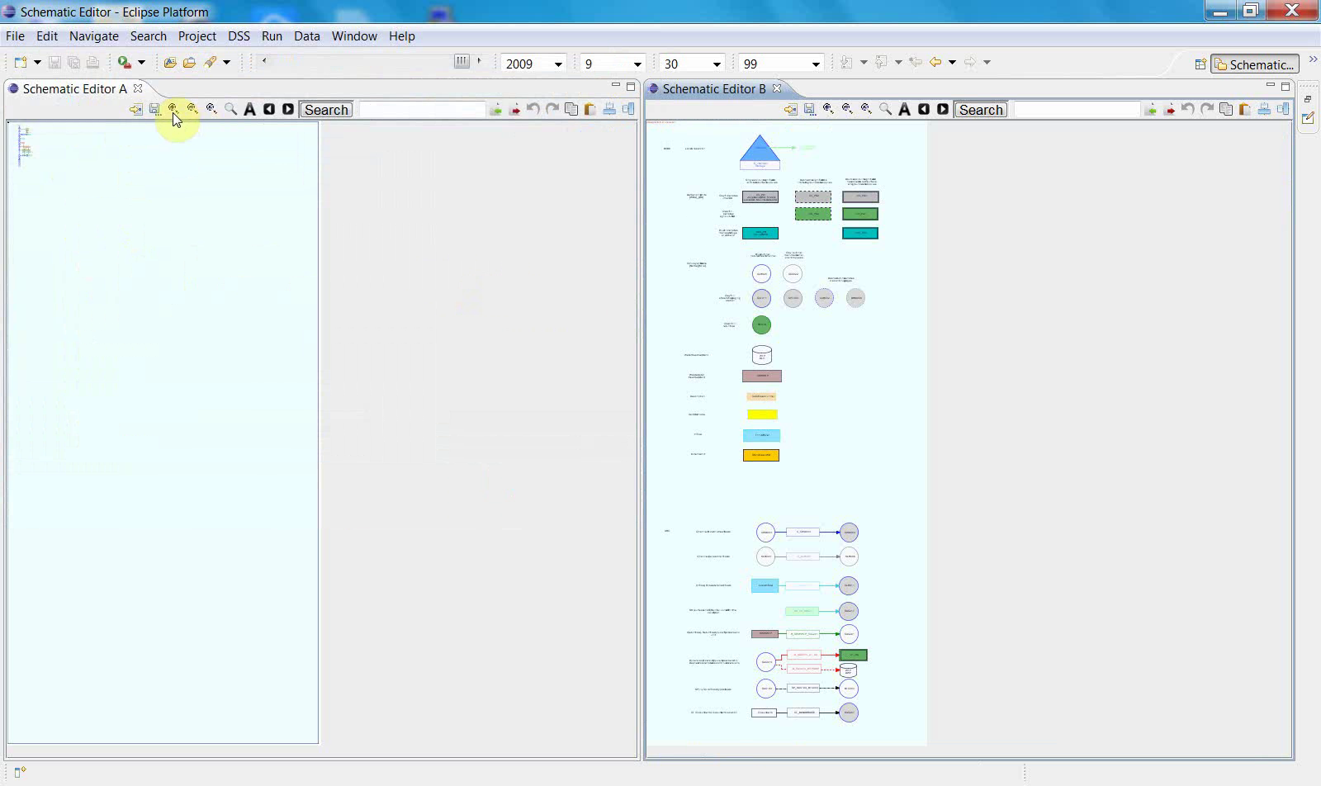Toggle the Schematic perspective button
The image size is (1321, 786).
[1254, 64]
